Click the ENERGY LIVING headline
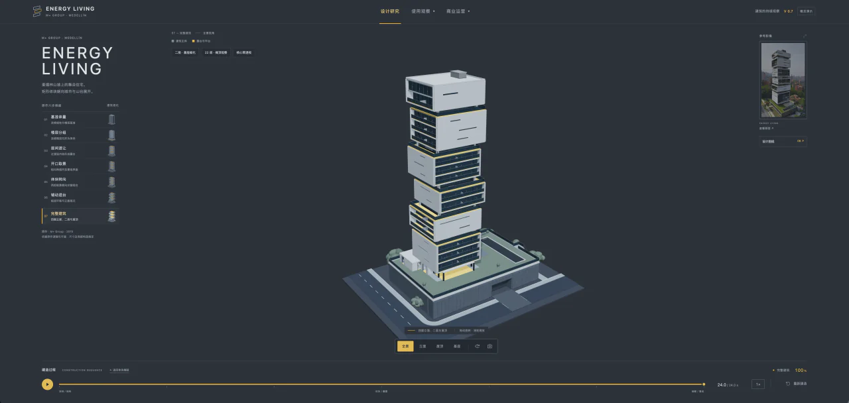Image resolution: width=849 pixels, height=403 pixels. tap(78, 61)
